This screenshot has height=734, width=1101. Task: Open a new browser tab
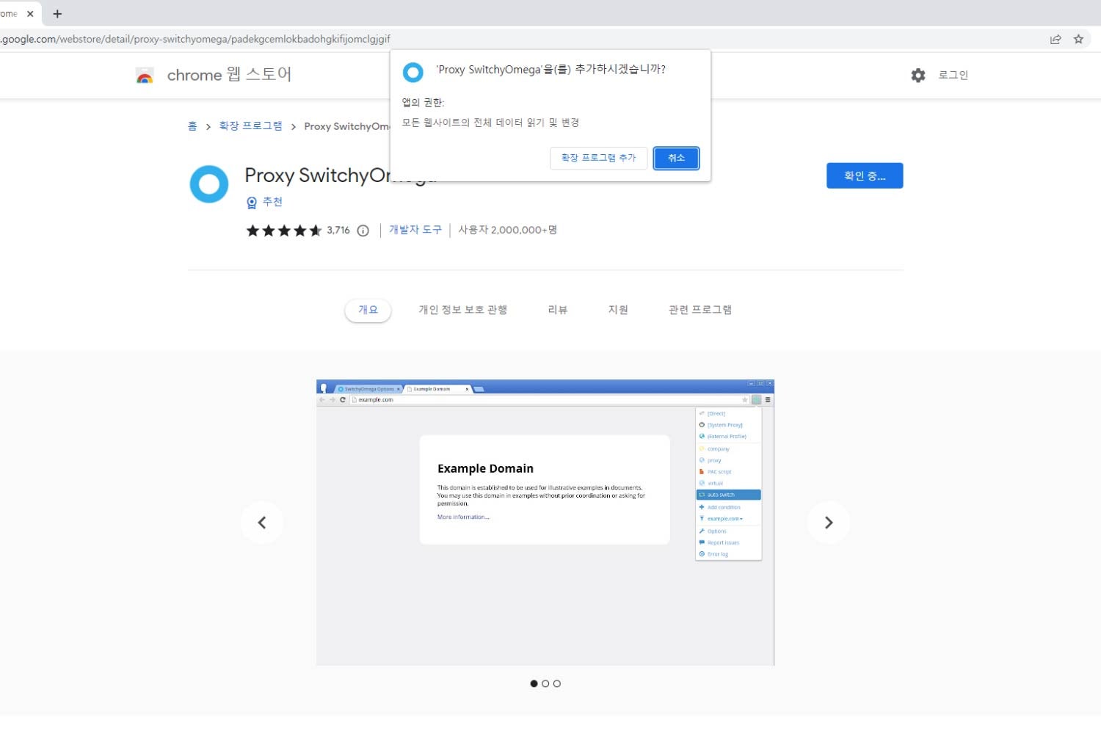point(57,14)
